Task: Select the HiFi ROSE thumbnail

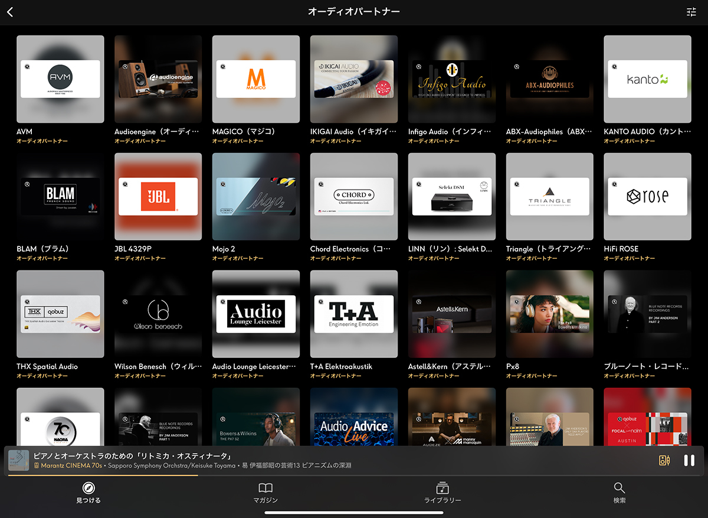Action: tap(647, 197)
